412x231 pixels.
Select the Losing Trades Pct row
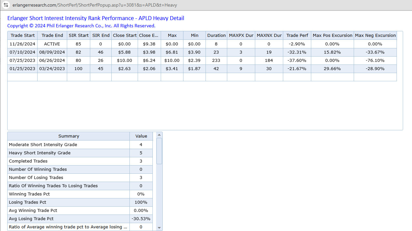point(80,202)
